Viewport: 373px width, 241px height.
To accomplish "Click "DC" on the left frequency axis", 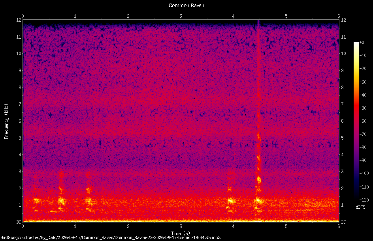I will point(19,222).
